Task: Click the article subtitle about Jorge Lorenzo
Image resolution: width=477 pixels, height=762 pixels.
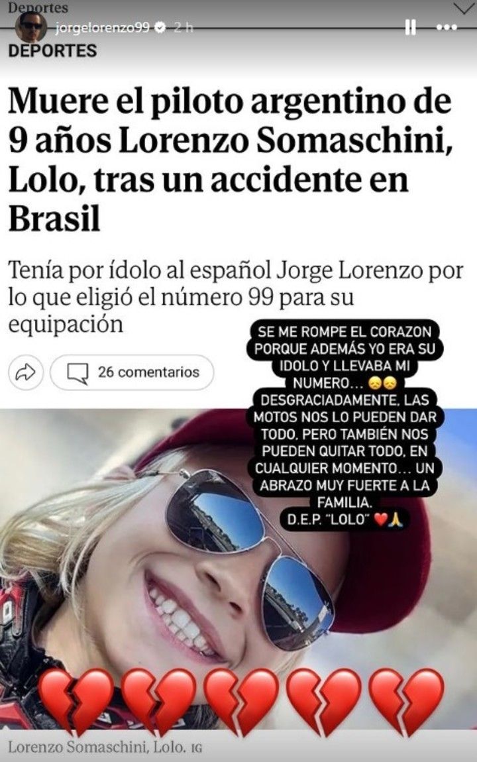Action: click(236, 298)
